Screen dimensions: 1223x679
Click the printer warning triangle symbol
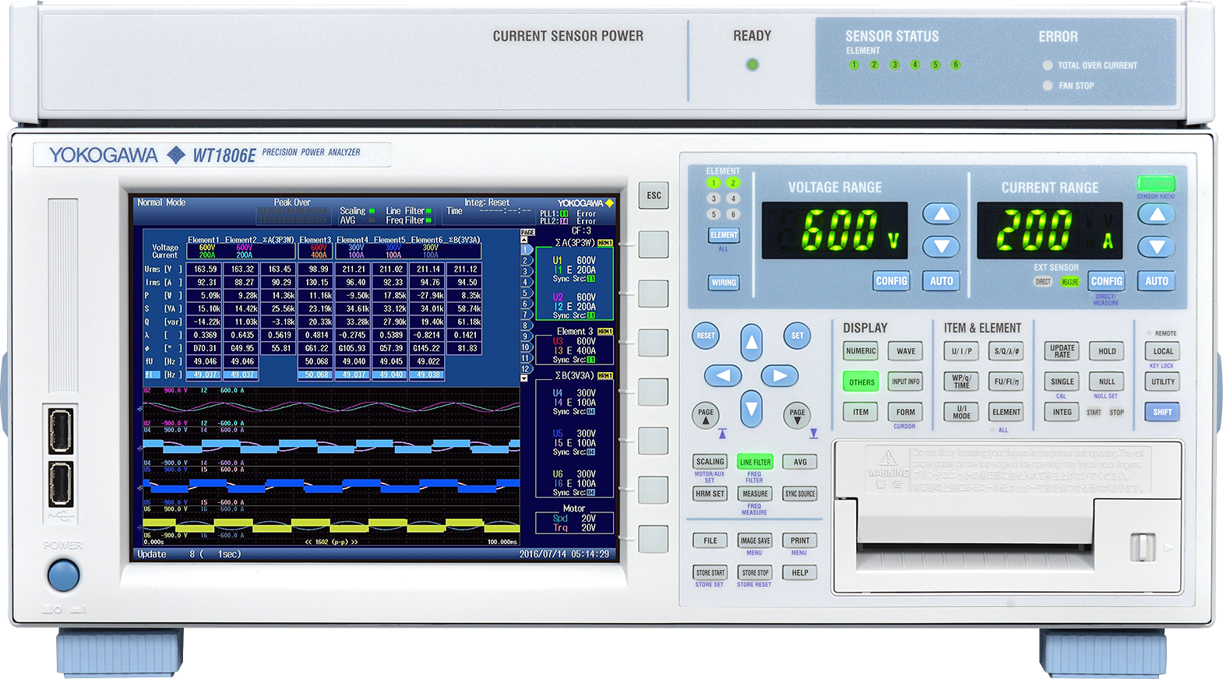click(888, 458)
